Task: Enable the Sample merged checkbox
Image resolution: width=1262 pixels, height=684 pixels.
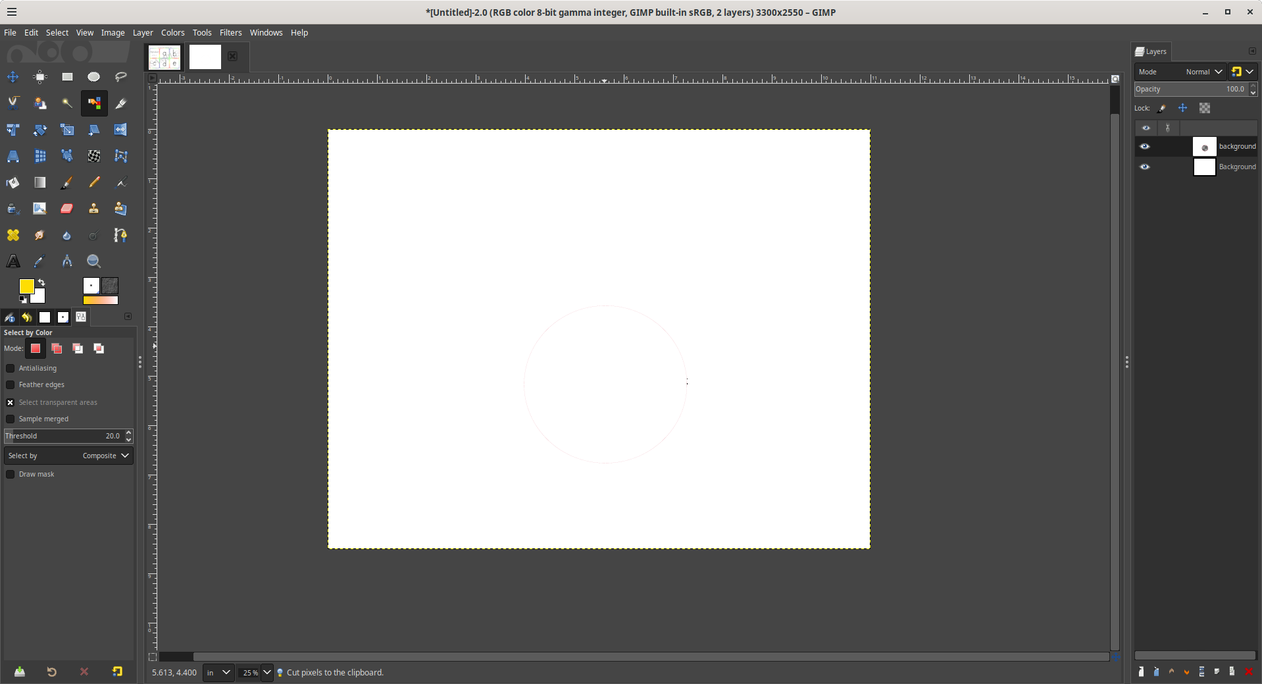Action: (x=11, y=419)
